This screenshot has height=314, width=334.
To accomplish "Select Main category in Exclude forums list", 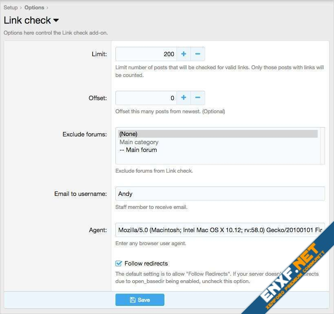I will [139, 142].
